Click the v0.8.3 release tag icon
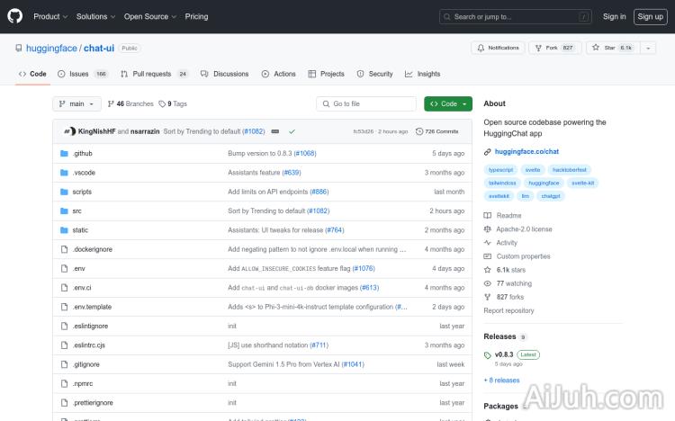Screen dimensions: 675x421 [x=488, y=354]
